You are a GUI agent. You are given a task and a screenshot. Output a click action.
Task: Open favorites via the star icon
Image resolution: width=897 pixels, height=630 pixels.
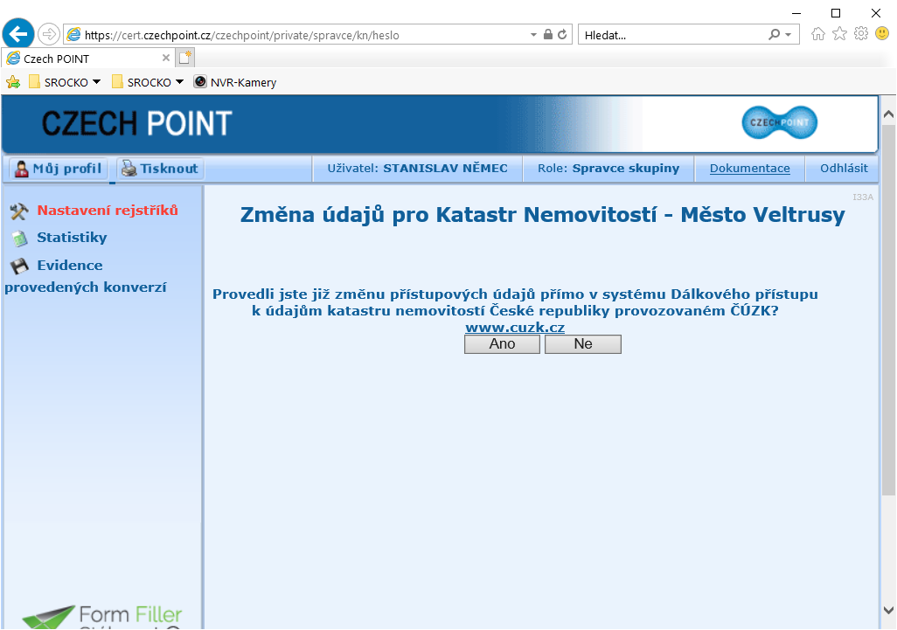tap(839, 34)
